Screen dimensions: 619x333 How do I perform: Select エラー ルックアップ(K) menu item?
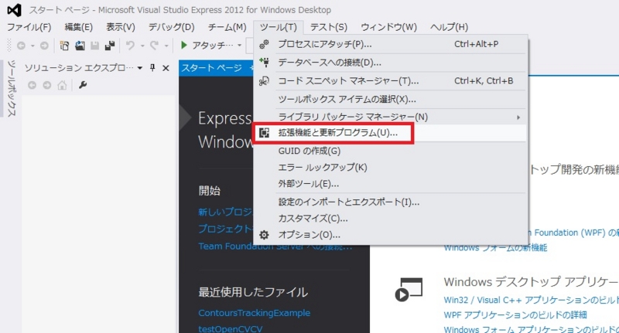[391, 168]
